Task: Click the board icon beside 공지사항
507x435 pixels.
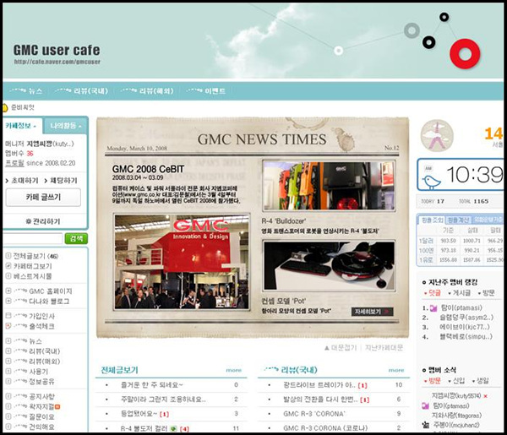Action: [8, 396]
